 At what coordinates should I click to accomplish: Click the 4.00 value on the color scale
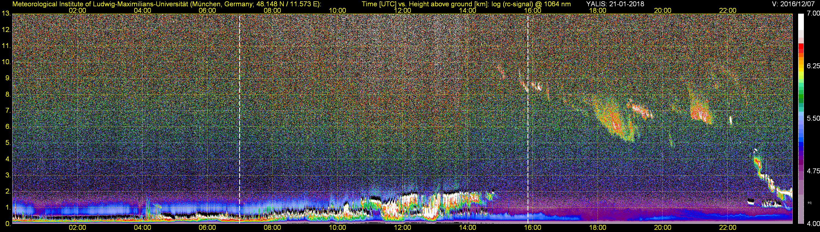[813, 224]
